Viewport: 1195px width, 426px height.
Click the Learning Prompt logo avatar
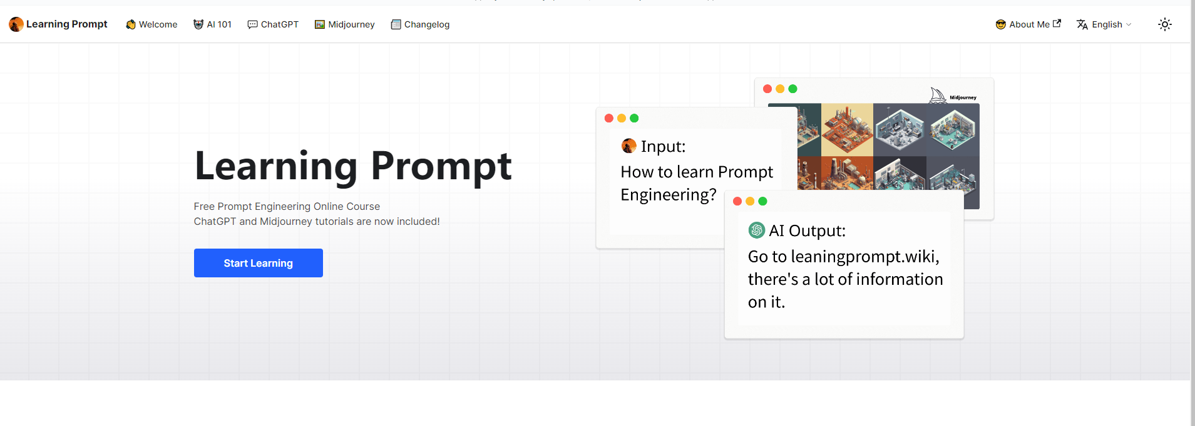(x=16, y=24)
